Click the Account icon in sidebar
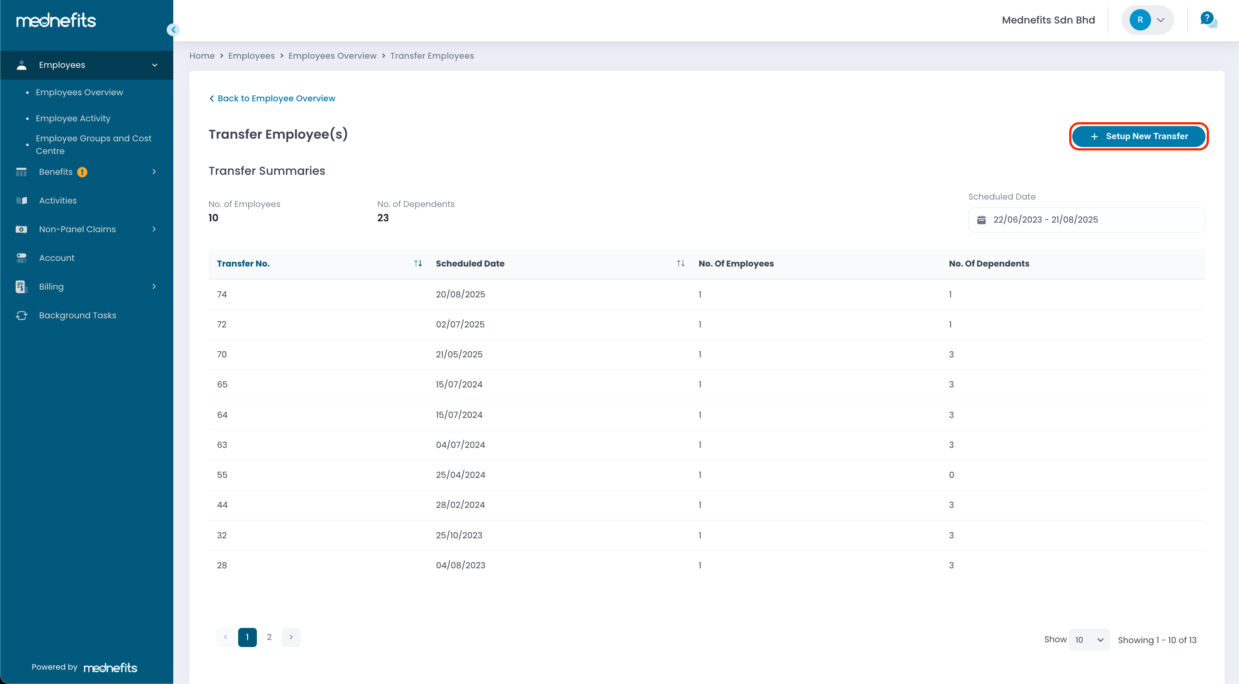This screenshot has height=684, width=1239. click(x=21, y=258)
